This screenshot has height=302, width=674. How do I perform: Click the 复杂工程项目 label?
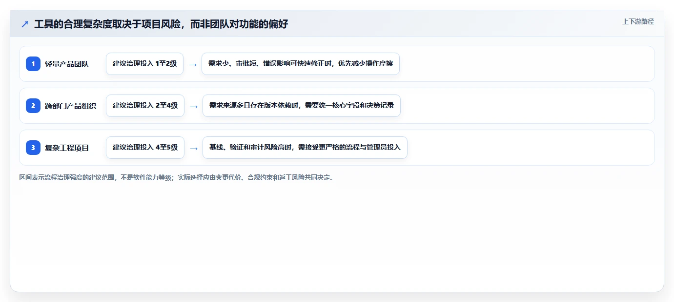pyautogui.click(x=67, y=148)
